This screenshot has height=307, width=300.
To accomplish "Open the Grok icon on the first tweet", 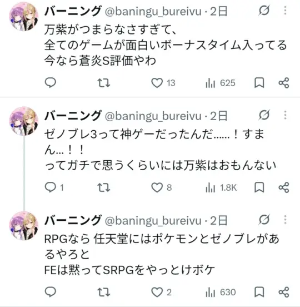I will pyautogui.click(x=264, y=11).
